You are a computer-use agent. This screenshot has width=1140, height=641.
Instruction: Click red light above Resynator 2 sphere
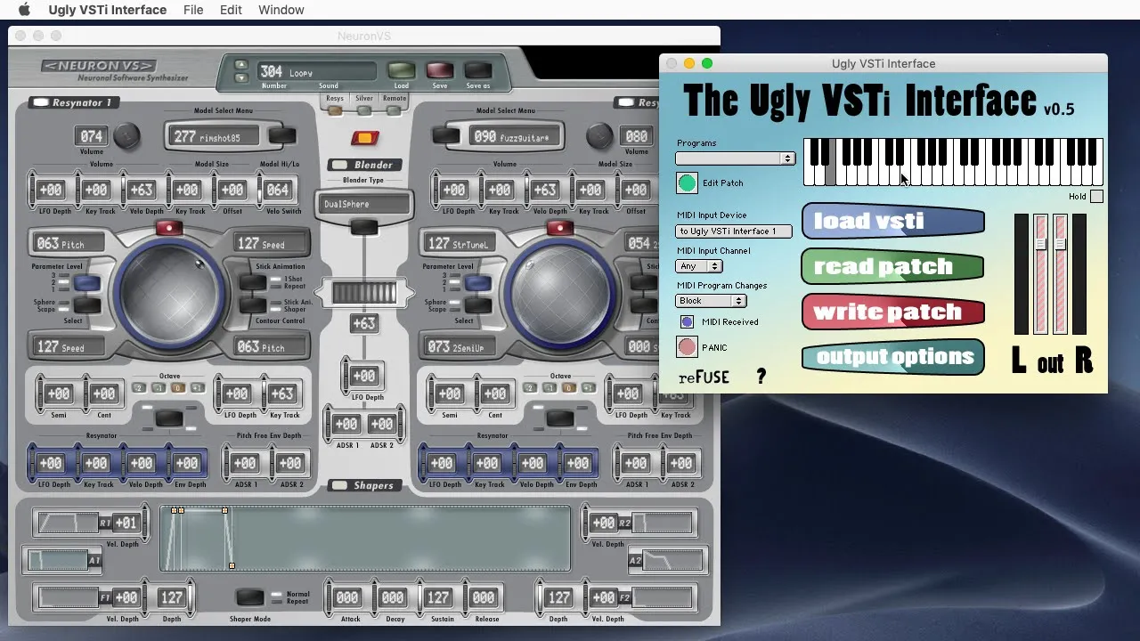point(559,228)
